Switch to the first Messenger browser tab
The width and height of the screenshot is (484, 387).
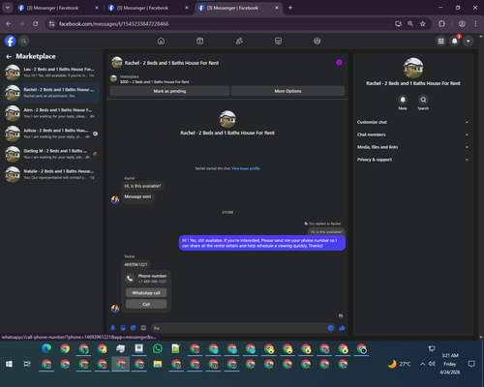(58, 8)
